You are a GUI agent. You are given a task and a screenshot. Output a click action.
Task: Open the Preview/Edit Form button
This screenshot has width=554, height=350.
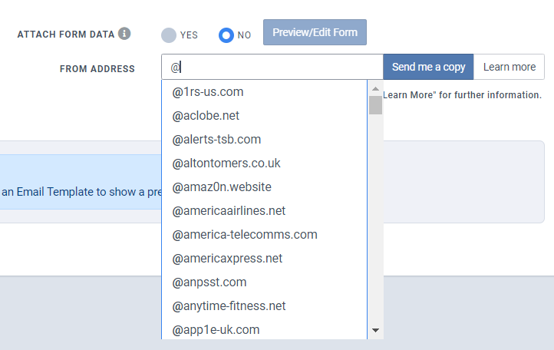click(315, 32)
